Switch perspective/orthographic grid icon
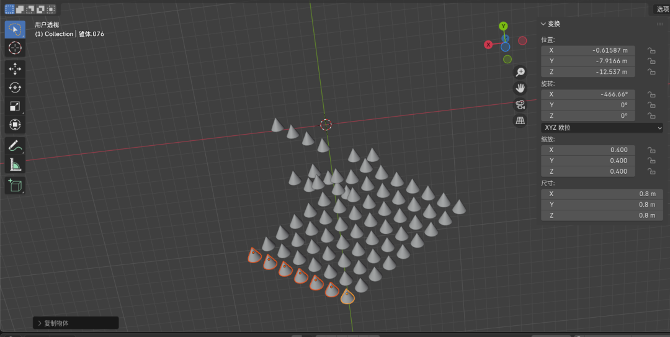Image resolution: width=670 pixels, height=337 pixels. (520, 120)
